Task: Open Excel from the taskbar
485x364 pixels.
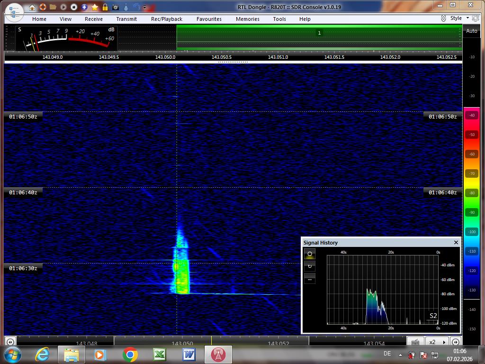Action: click(x=159, y=355)
